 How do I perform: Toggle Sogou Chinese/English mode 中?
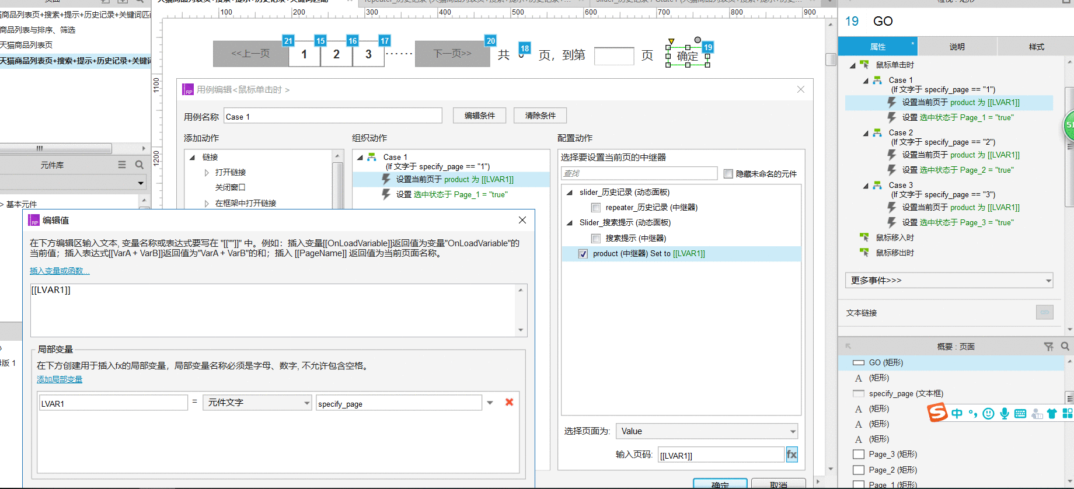pos(957,414)
